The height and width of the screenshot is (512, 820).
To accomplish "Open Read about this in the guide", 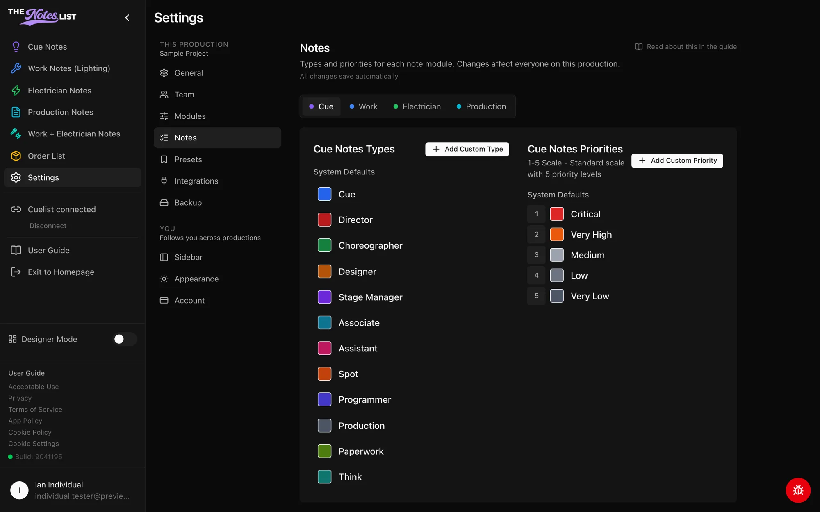I will pyautogui.click(x=686, y=47).
